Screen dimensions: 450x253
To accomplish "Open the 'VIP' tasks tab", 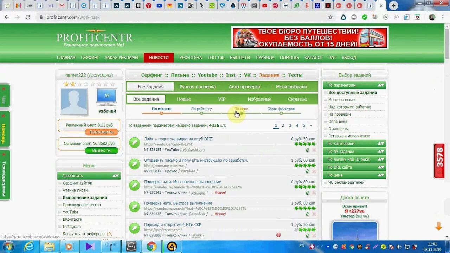I will [222, 99].
